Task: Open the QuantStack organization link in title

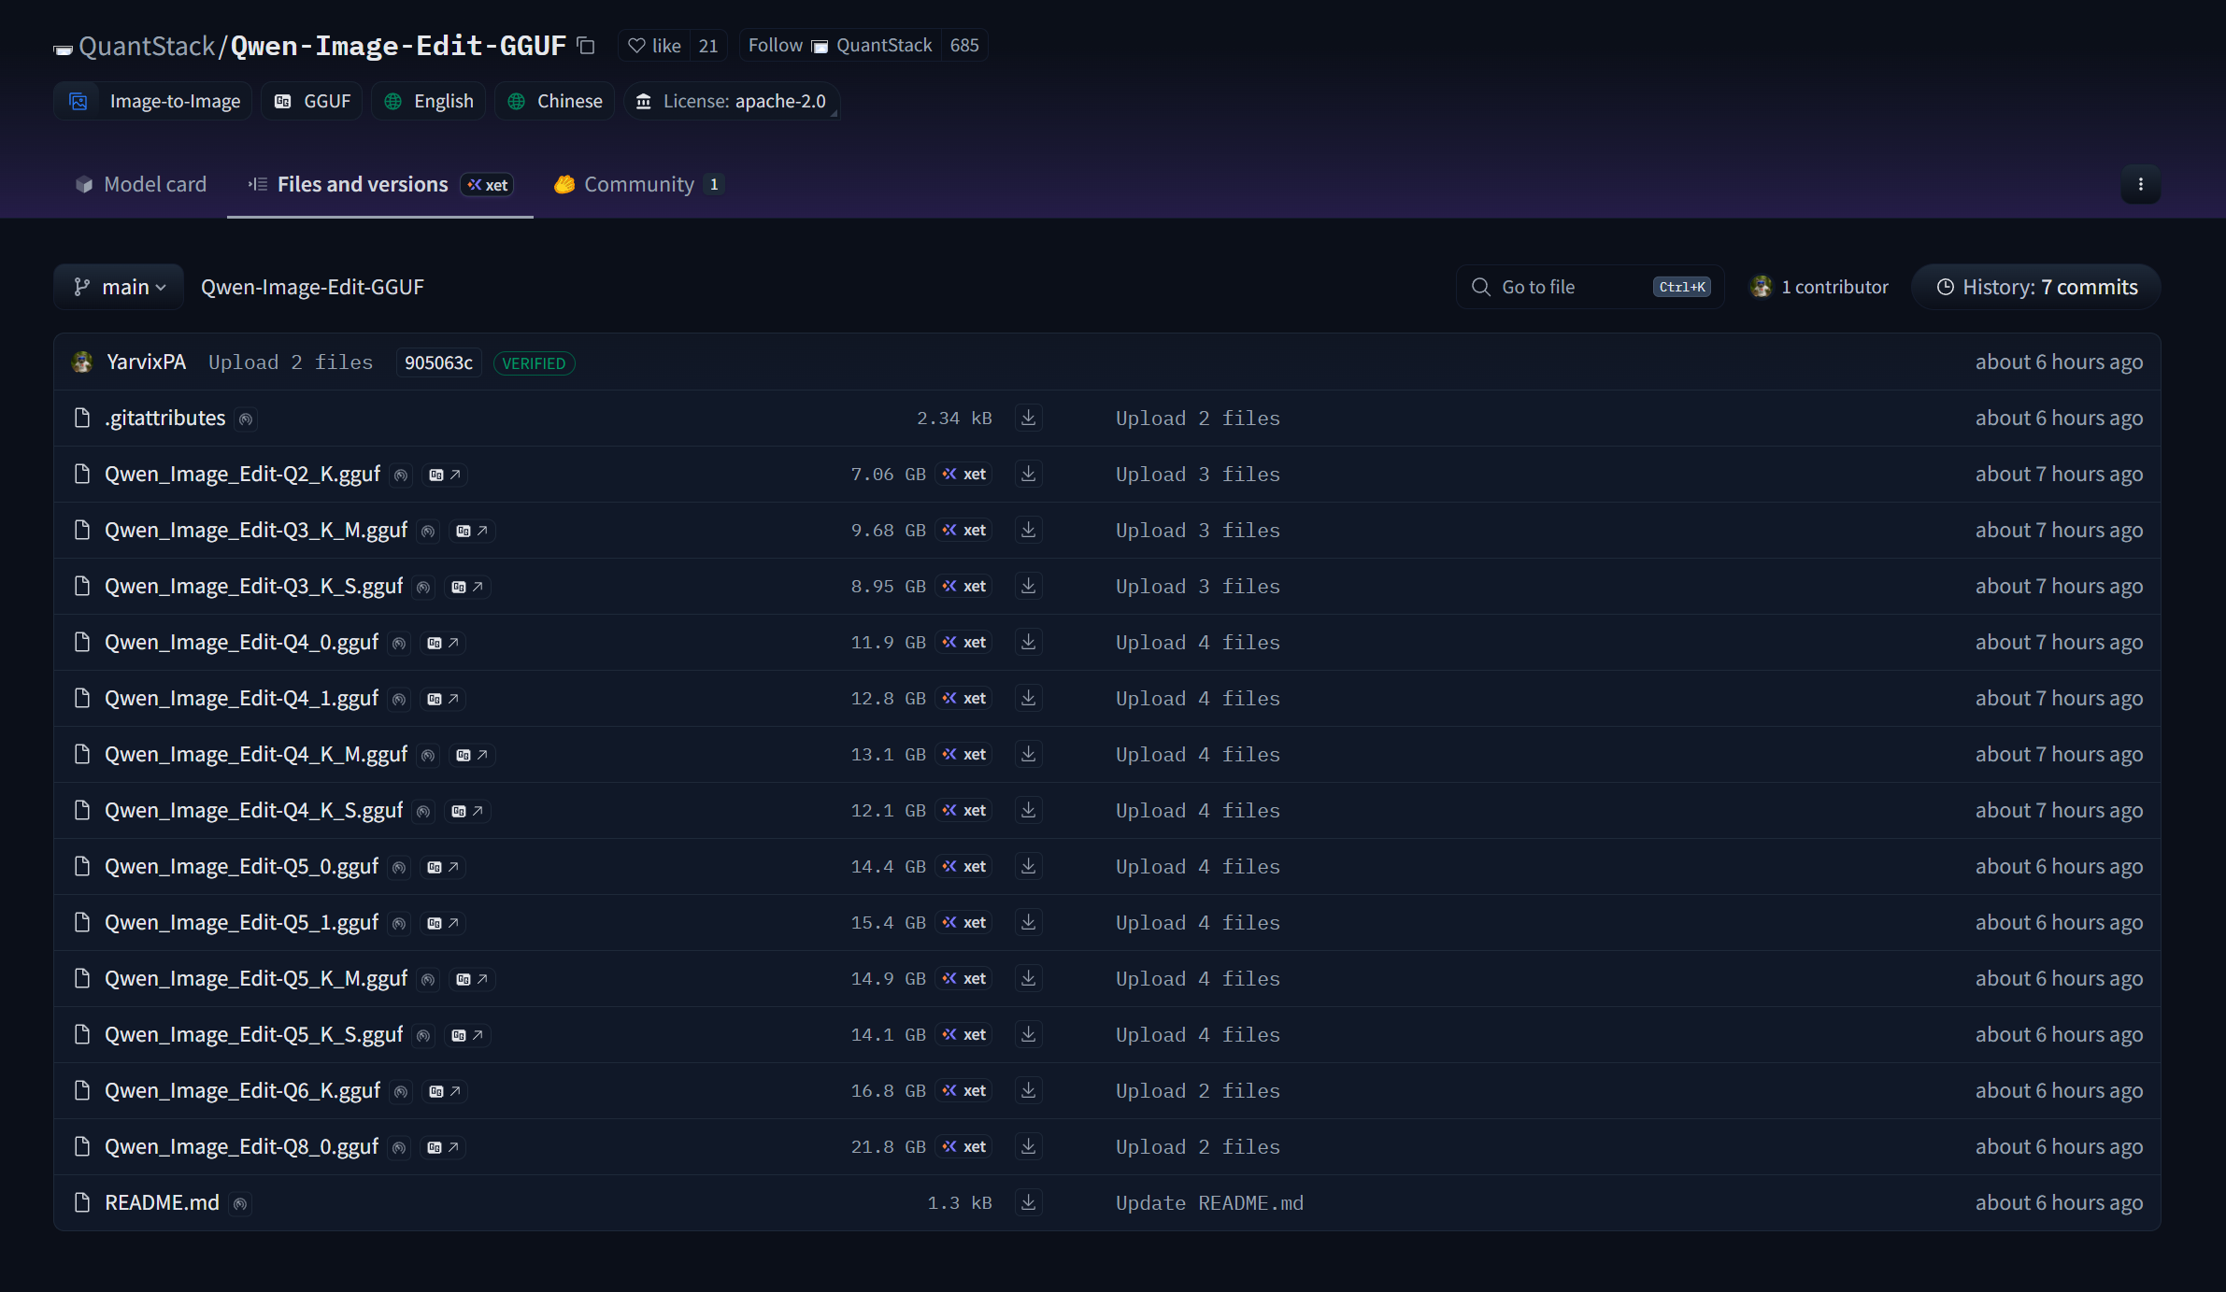Action: [x=147, y=46]
